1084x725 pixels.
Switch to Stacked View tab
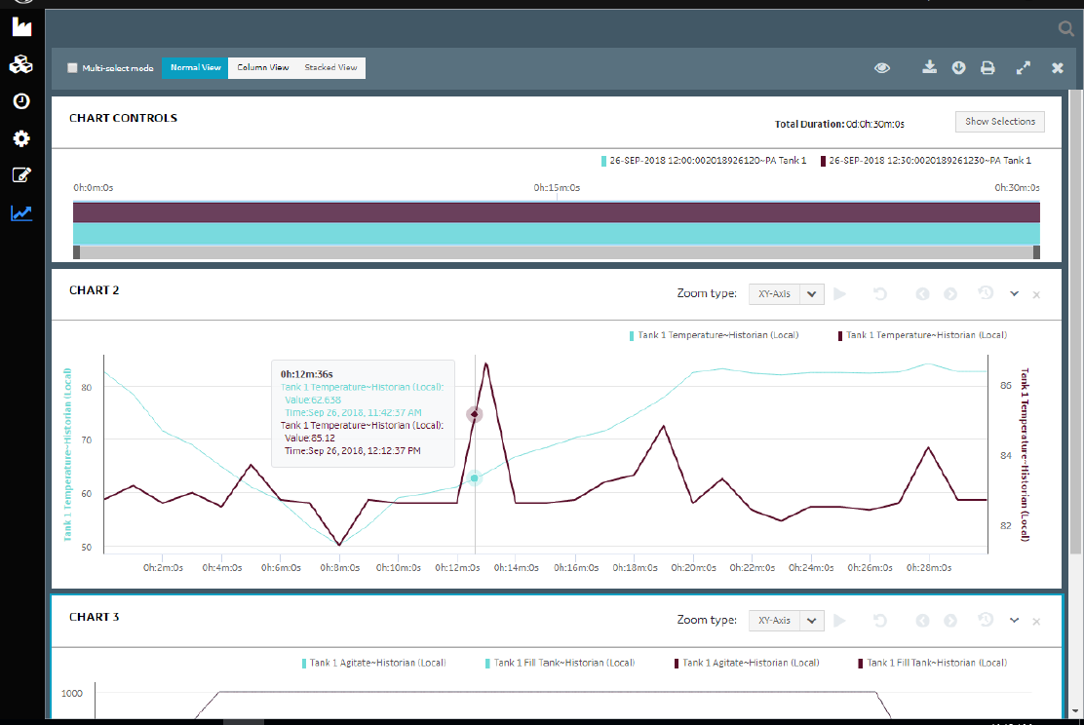click(x=331, y=68)
